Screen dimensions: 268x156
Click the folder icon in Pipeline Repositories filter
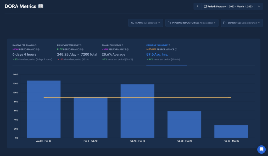click(x=169, y=23)
